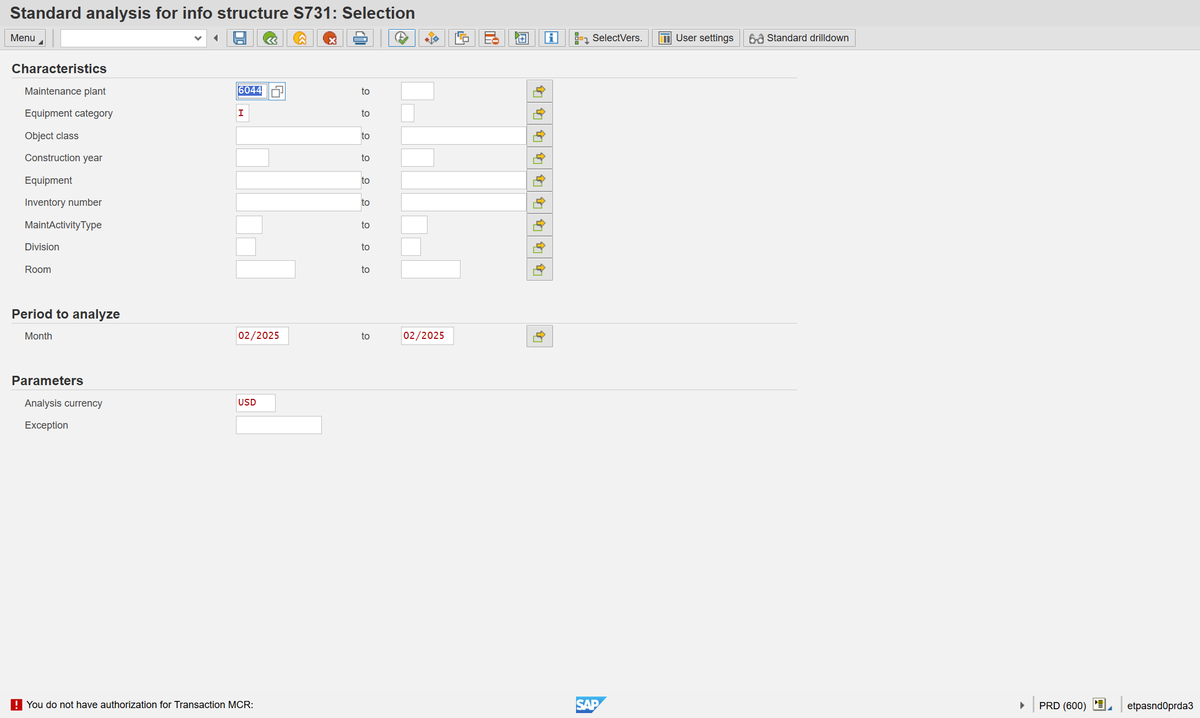Collapse command field with left arrow

pos(216,38)
